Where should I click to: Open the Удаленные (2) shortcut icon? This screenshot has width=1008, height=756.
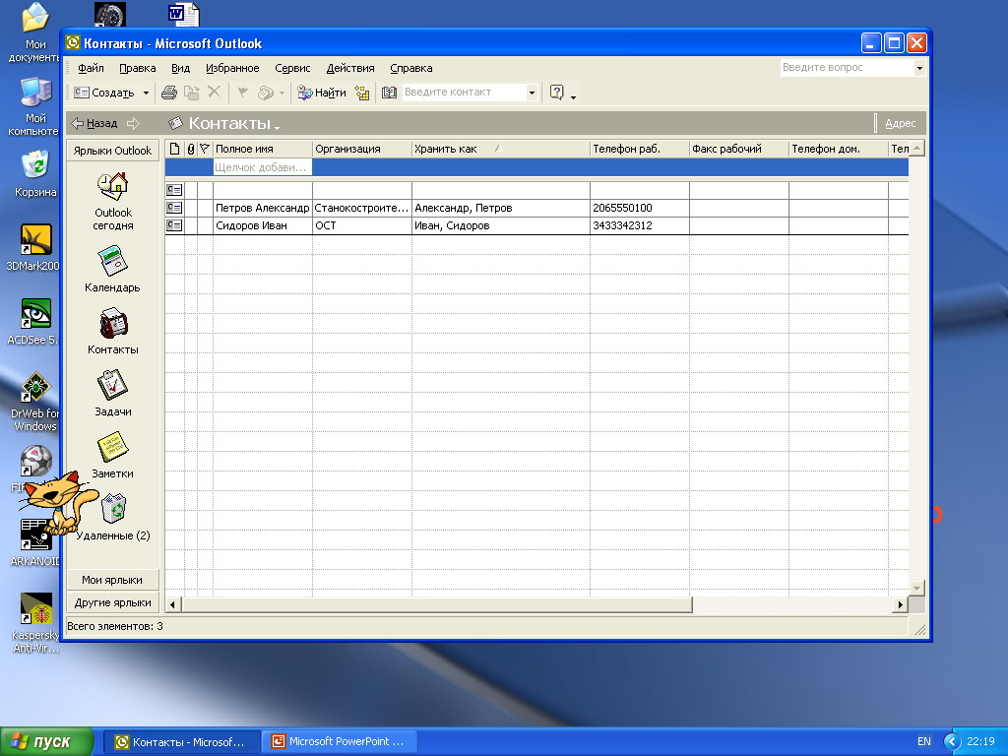coord(113,518)
